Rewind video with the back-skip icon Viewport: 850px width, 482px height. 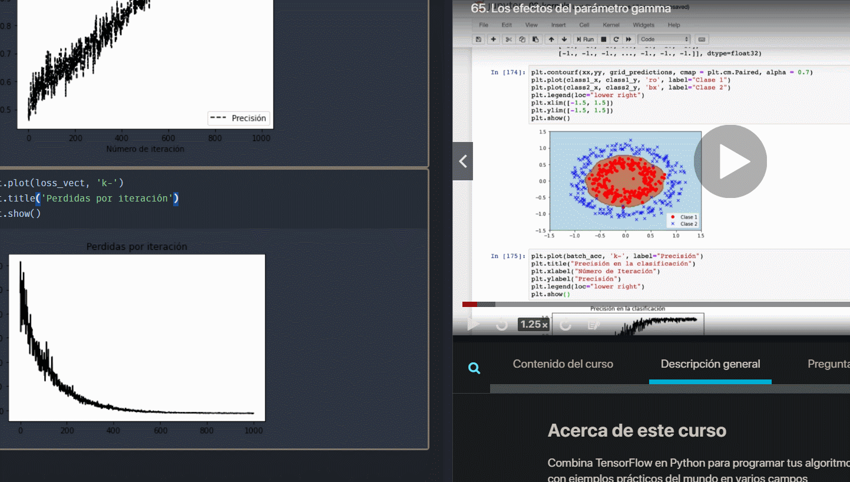click(502, 324)
